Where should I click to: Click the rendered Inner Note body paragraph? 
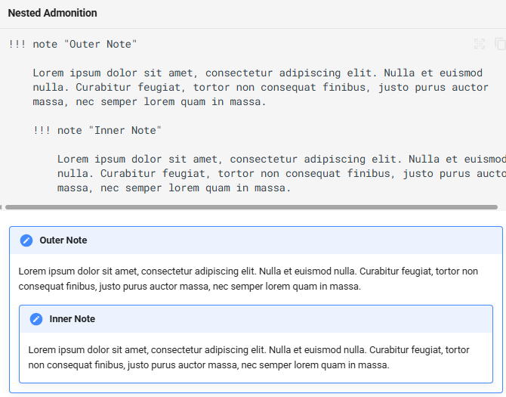coord(248,358)
